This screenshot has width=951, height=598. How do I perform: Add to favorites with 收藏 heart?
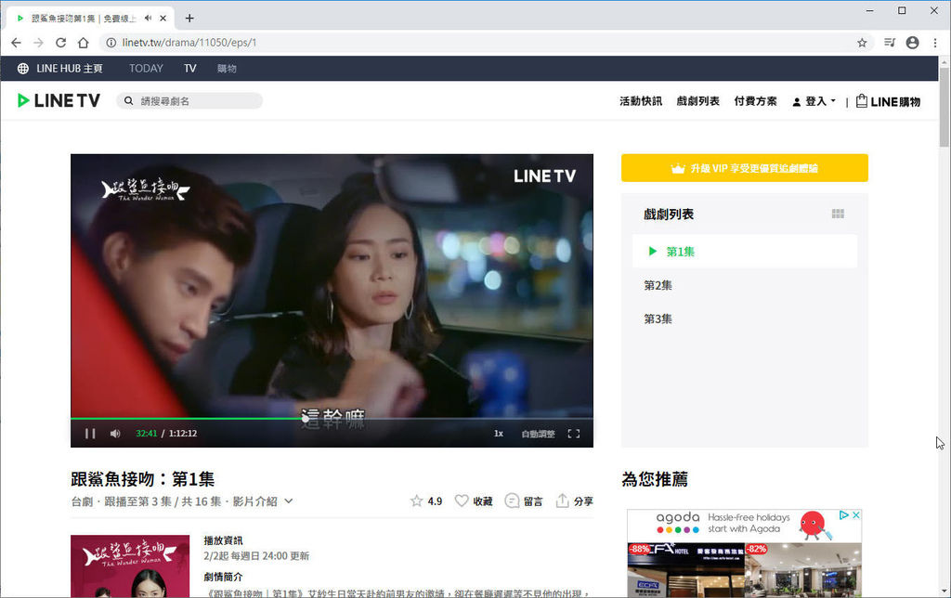(462, 500)
